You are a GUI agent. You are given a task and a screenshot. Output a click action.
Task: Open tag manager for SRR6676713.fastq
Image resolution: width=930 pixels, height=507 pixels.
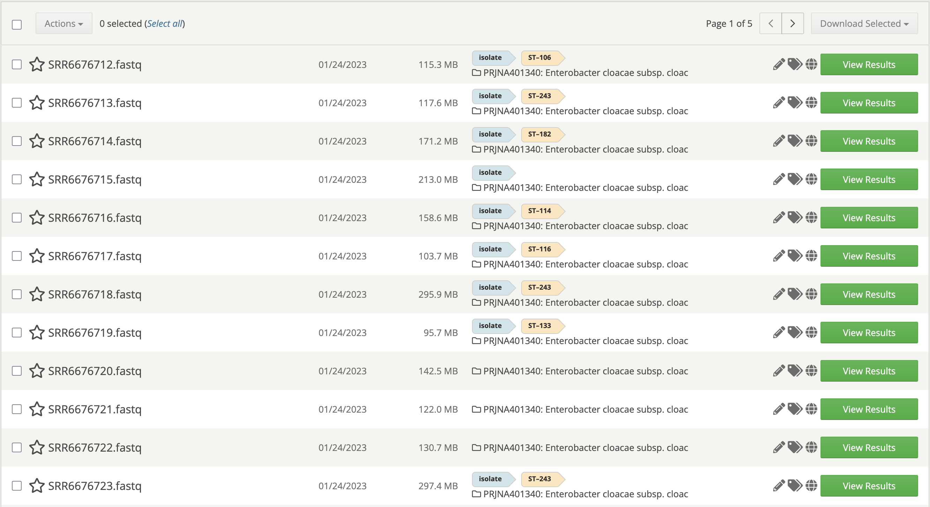tap(795, 102)
